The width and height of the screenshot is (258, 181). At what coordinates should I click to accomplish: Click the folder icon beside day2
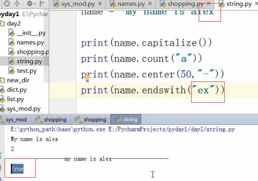(2, 23)
